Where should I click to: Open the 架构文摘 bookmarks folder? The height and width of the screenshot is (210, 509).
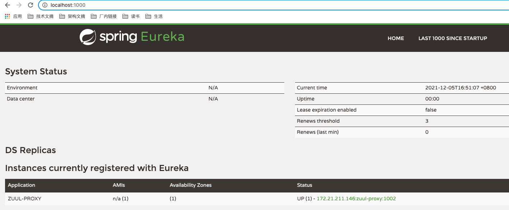72,16
